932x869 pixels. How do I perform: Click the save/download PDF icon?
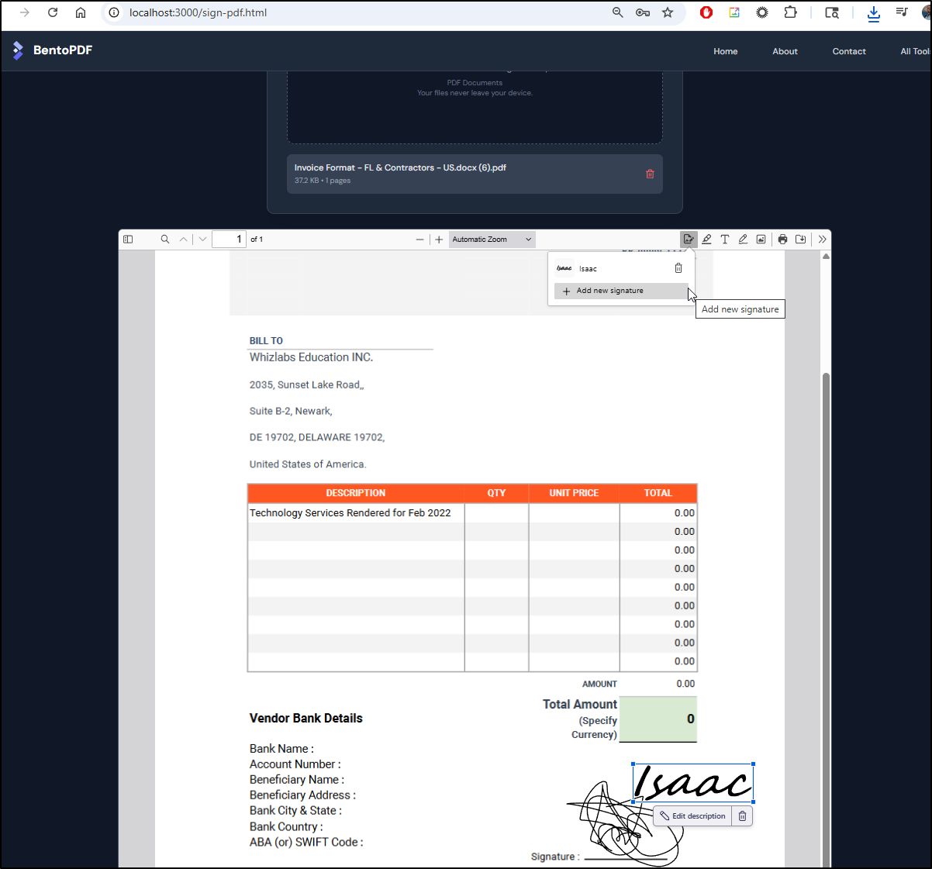(x=801, y=240)
